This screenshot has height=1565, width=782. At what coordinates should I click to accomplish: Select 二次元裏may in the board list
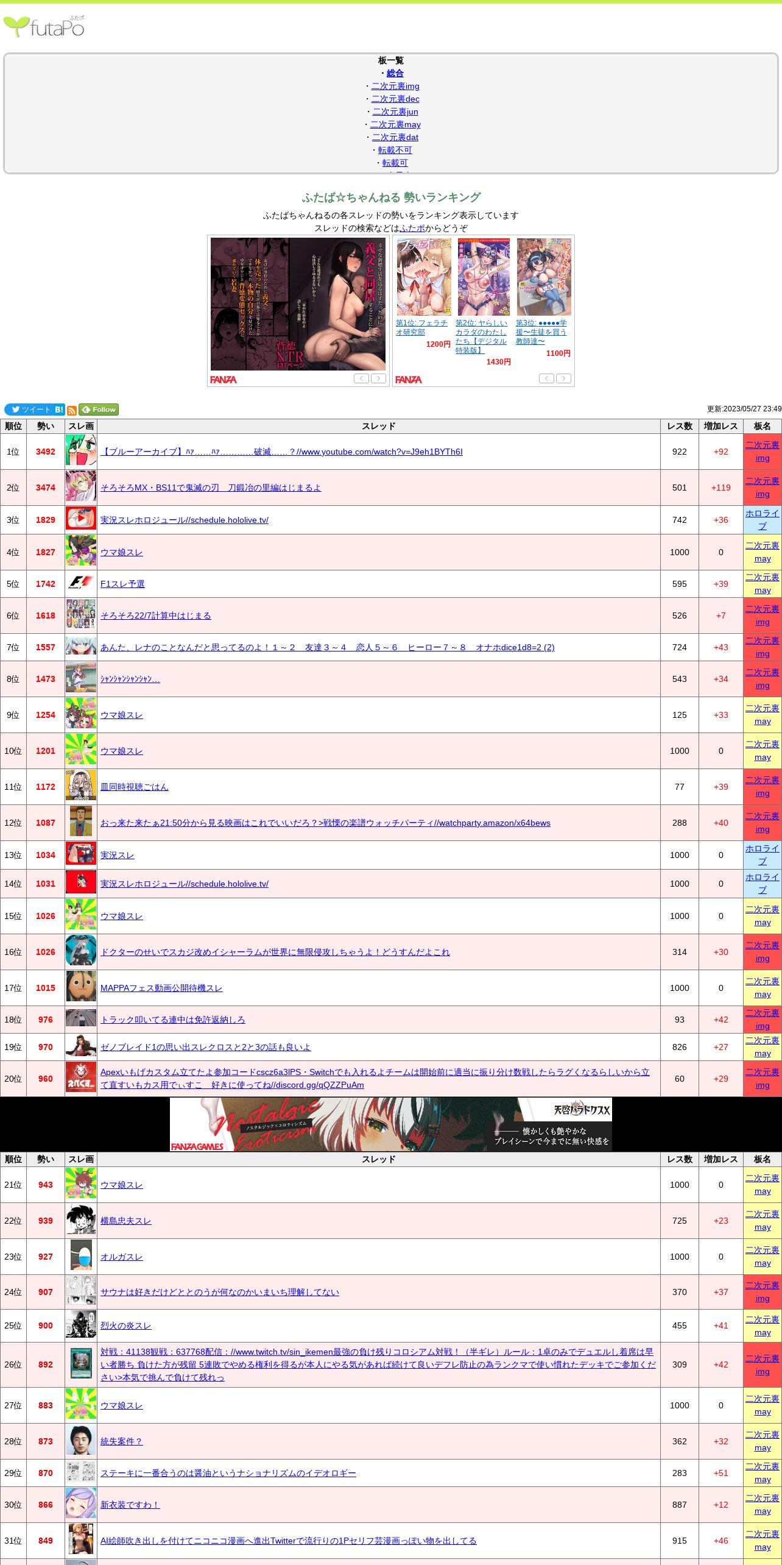(395, 124)
